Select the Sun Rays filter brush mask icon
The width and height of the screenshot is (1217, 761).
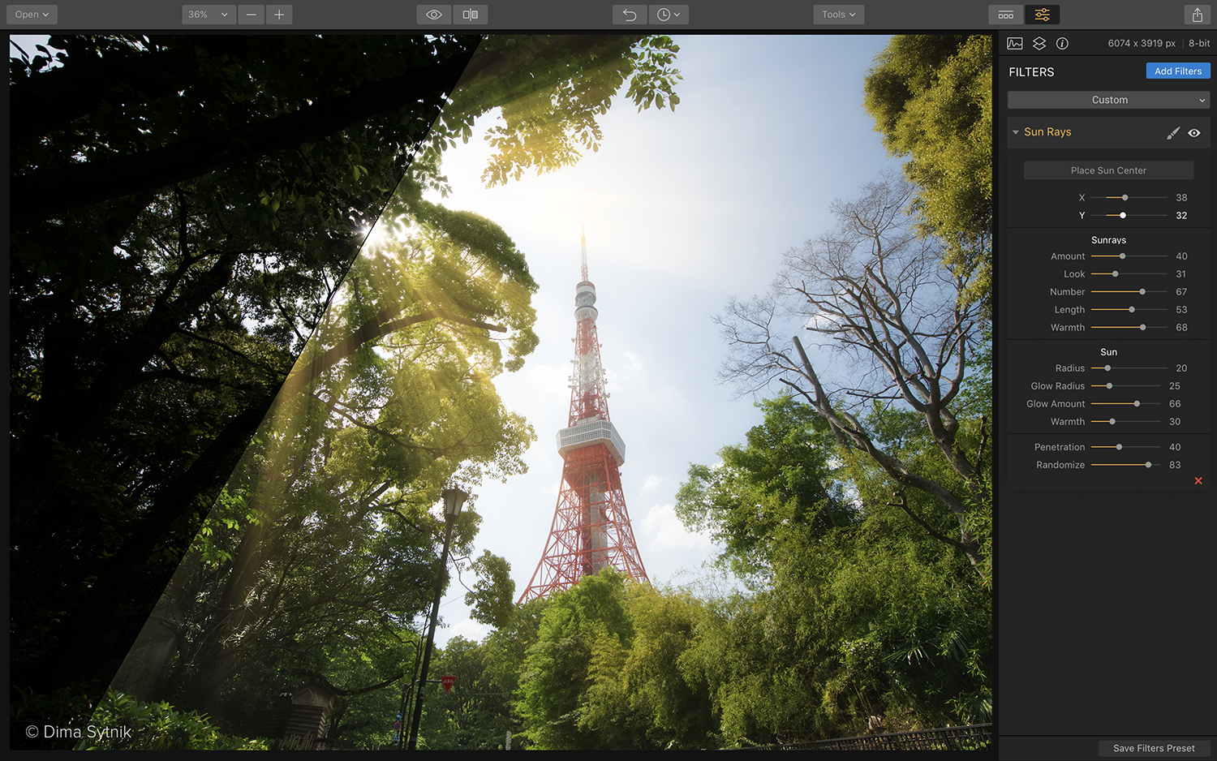tap(1173, 133)
